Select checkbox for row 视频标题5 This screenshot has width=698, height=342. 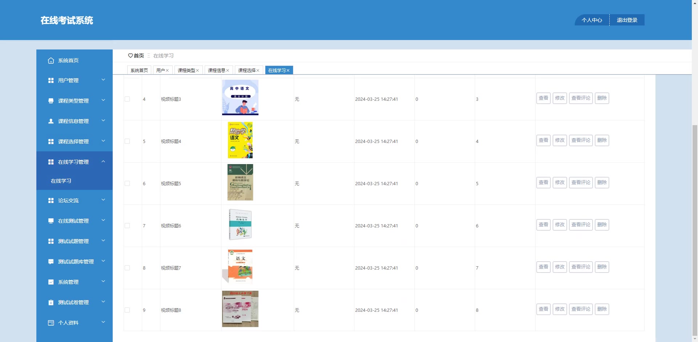click(x=127, y=183)
